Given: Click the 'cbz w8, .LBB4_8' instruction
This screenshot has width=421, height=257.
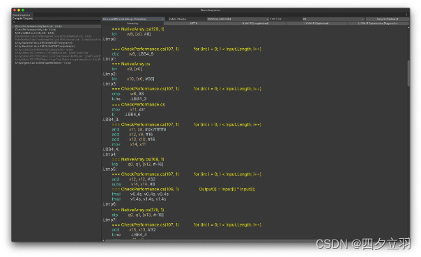Looking at the screenshot, I should (x=132, y=53).
